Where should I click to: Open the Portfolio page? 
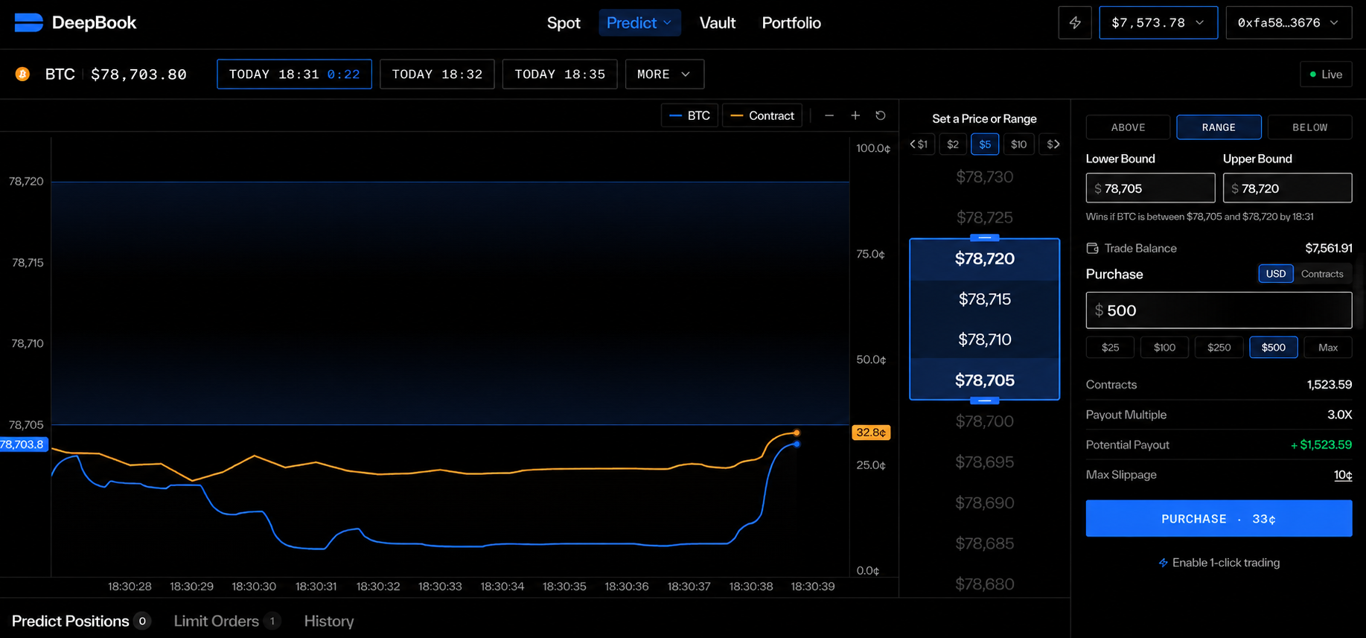(x=791, y=23)
